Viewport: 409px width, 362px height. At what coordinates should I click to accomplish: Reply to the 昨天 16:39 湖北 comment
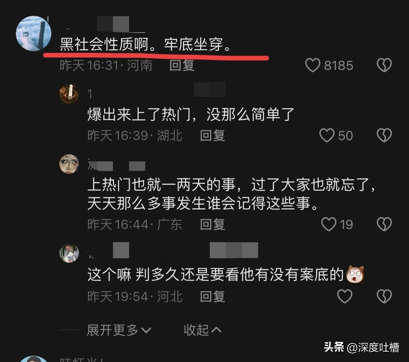[x=212, y=135]
